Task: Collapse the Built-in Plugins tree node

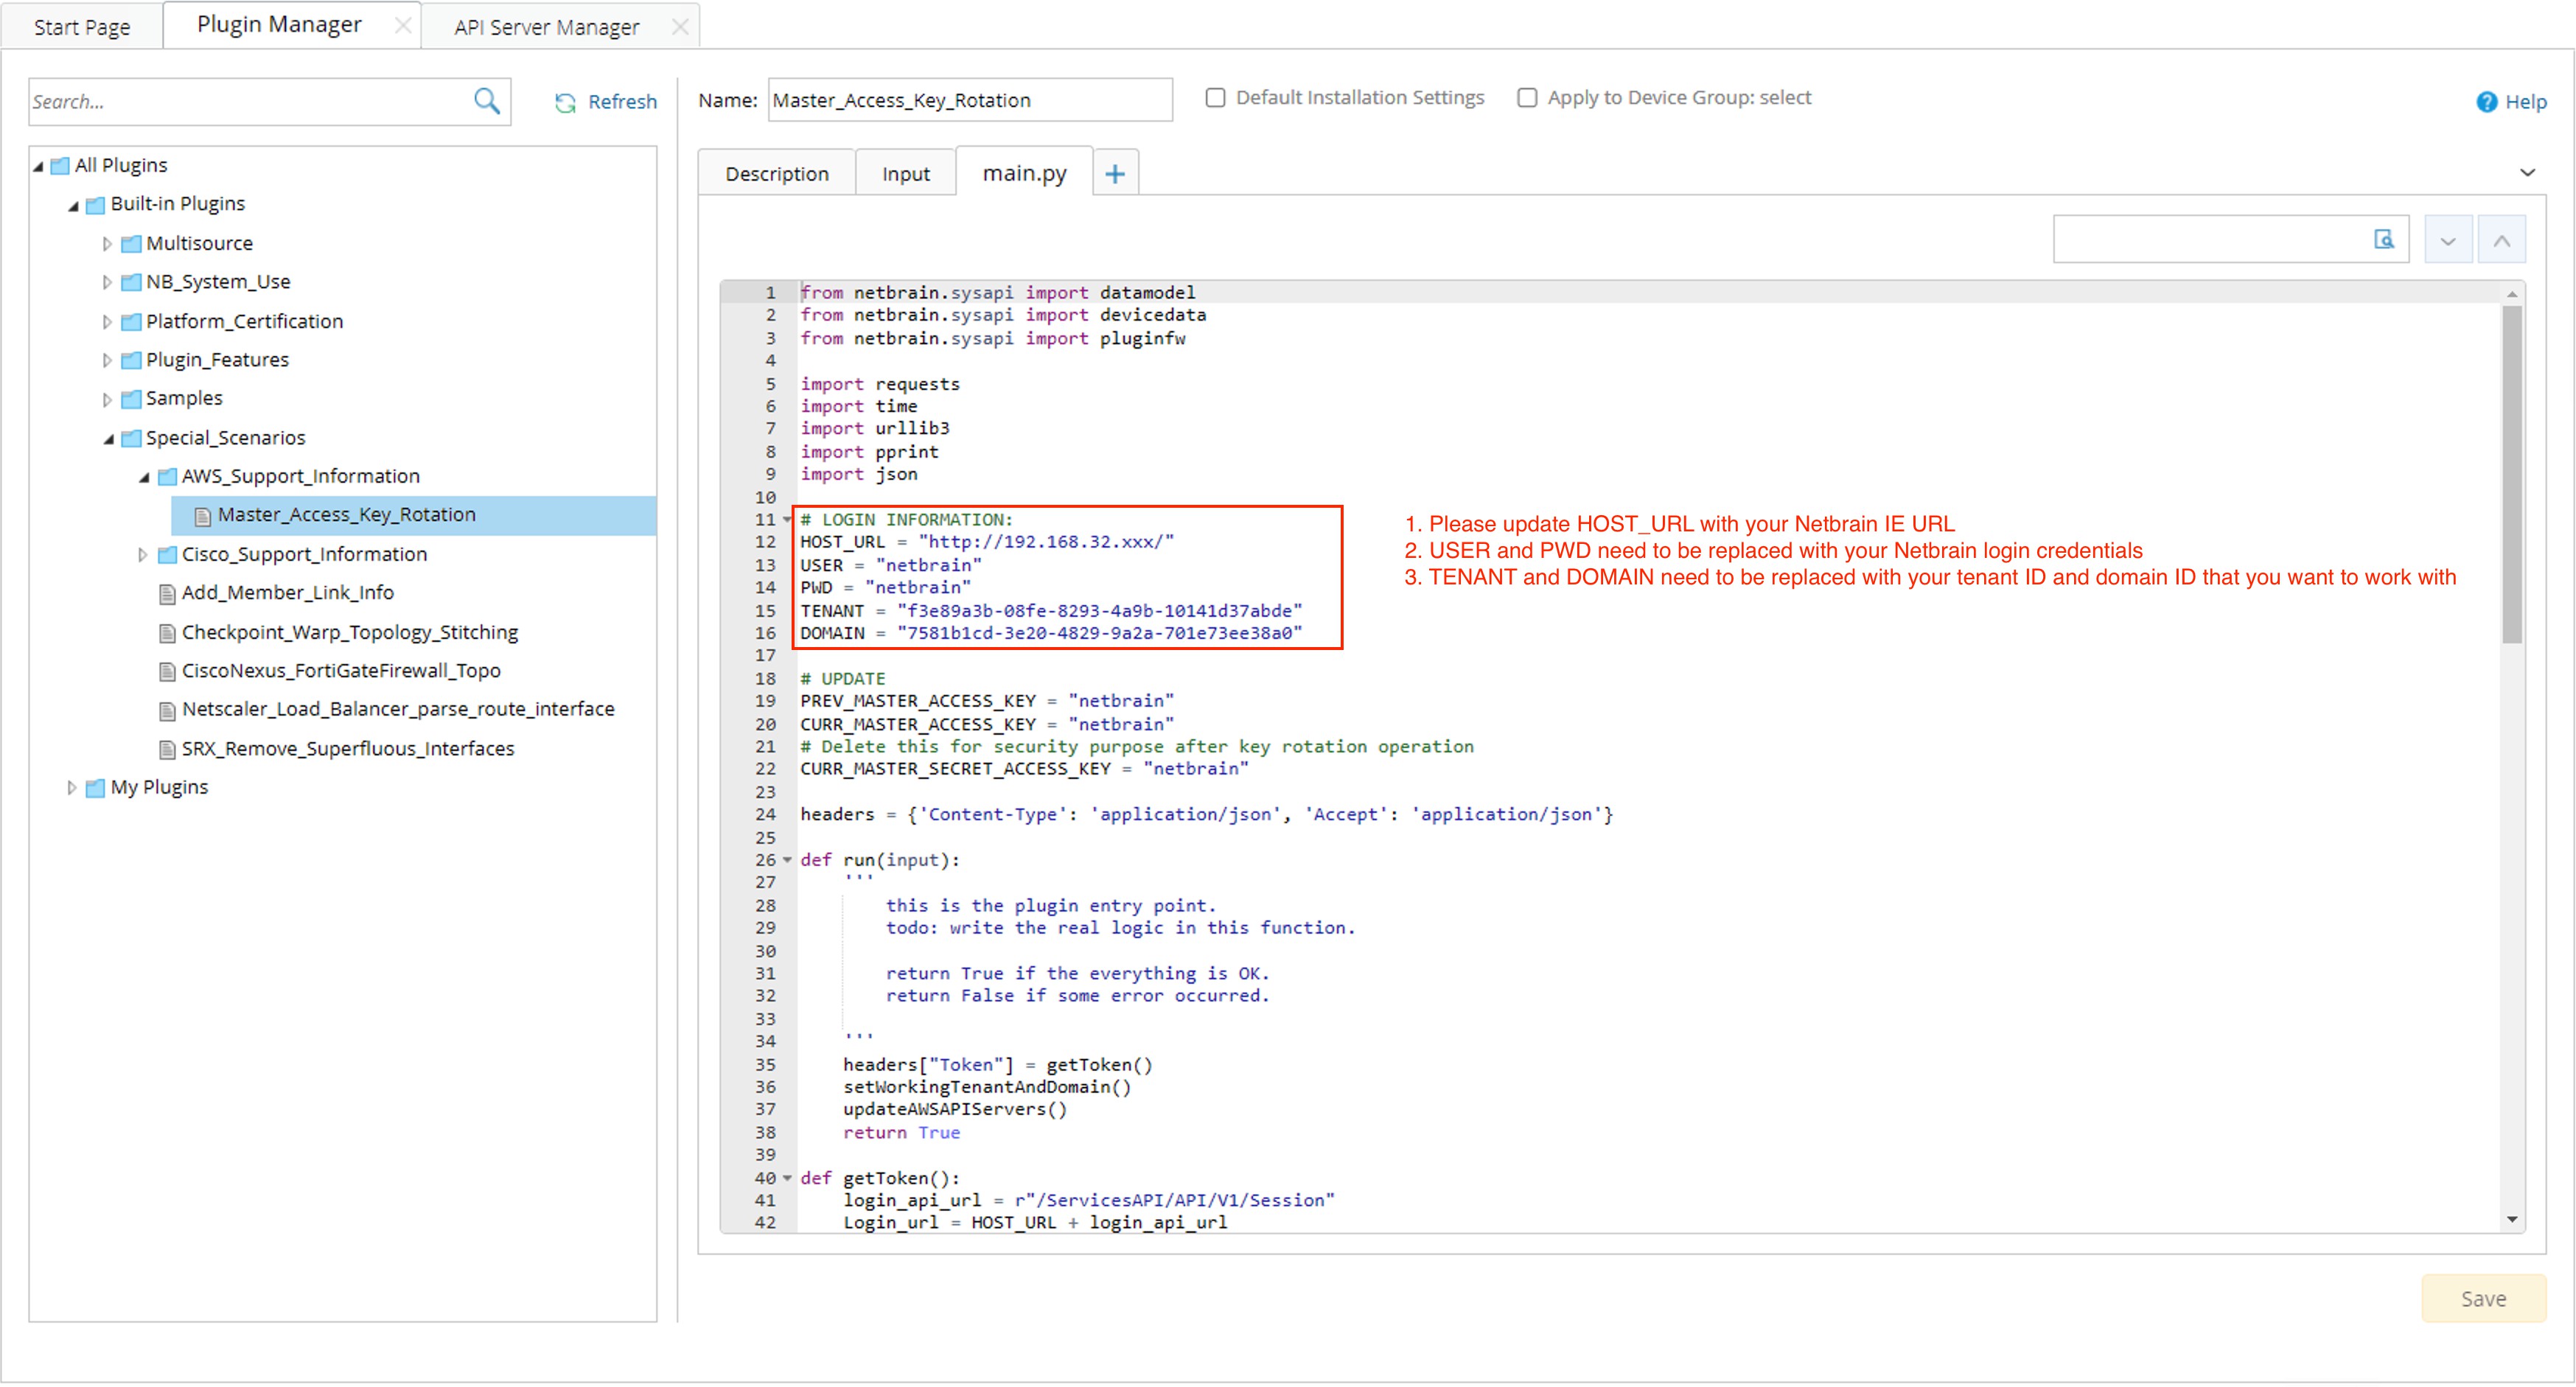Action: [72, 204]
